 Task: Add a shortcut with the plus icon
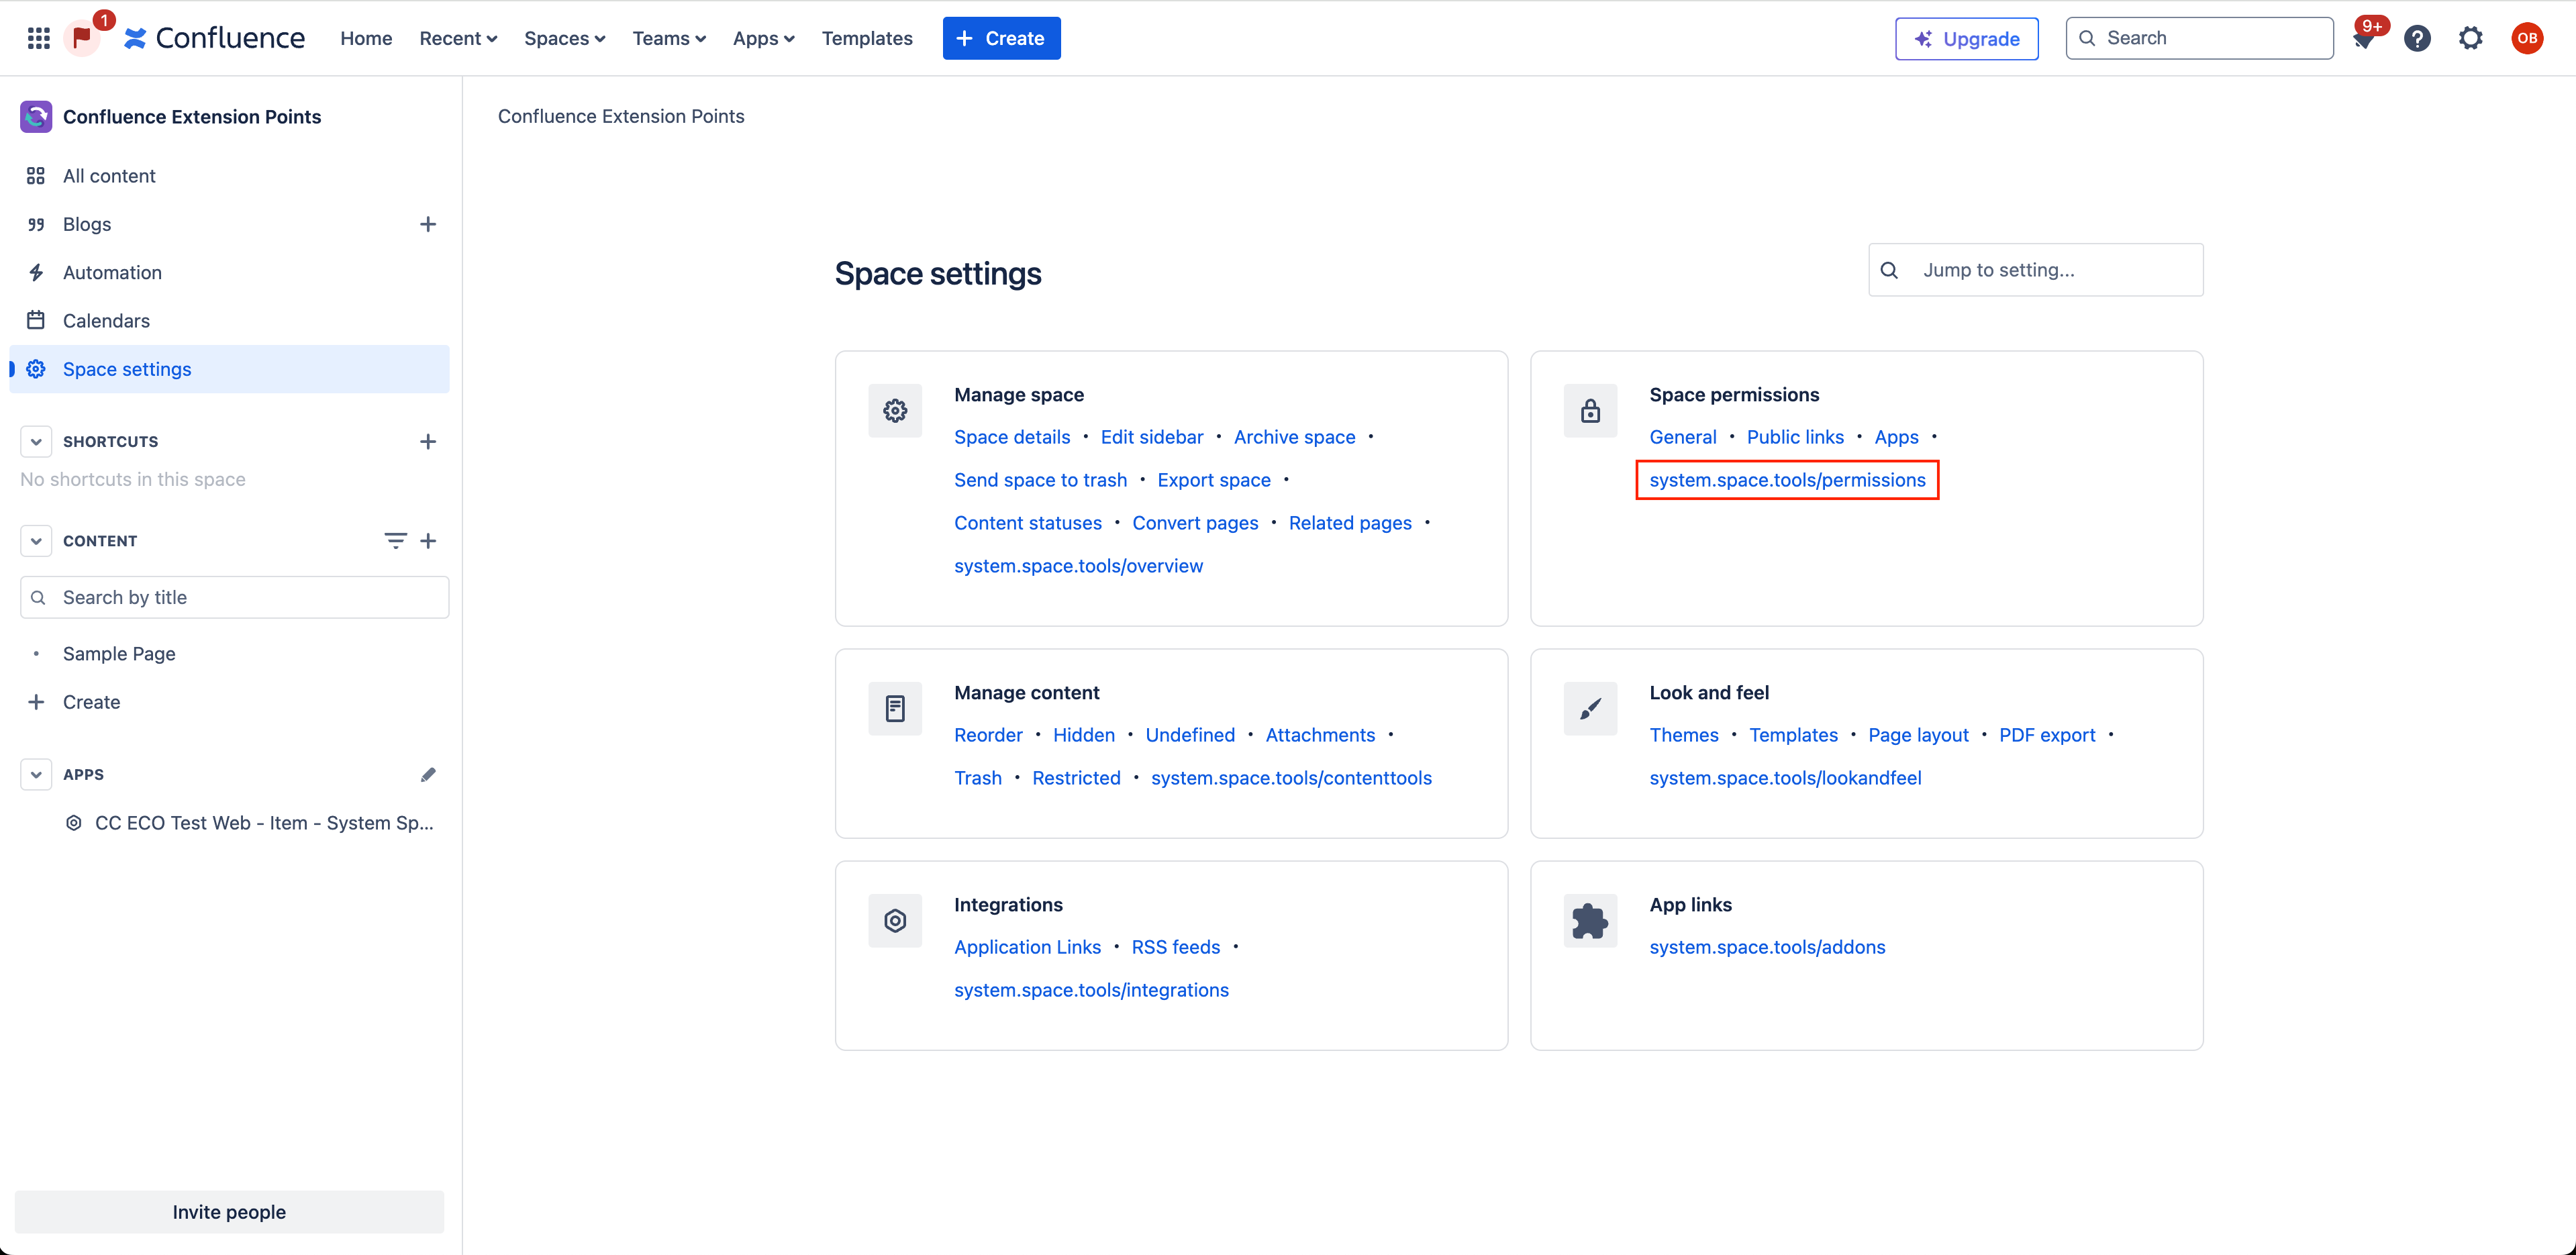point(428,441)
